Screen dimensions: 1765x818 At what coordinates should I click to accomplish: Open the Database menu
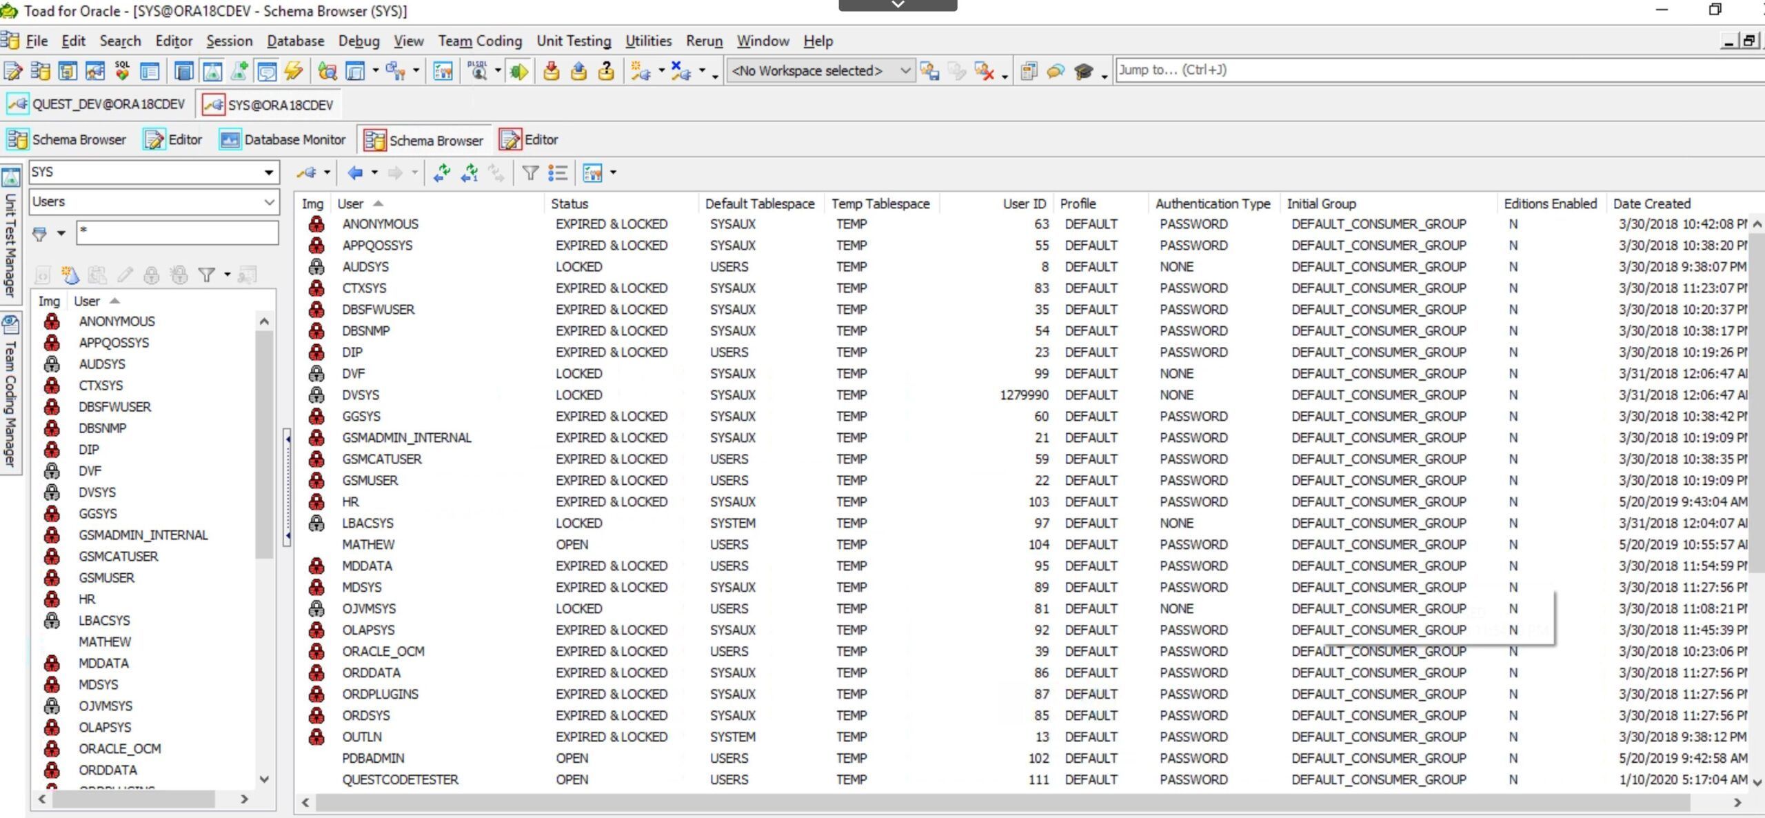coord(295,41)
